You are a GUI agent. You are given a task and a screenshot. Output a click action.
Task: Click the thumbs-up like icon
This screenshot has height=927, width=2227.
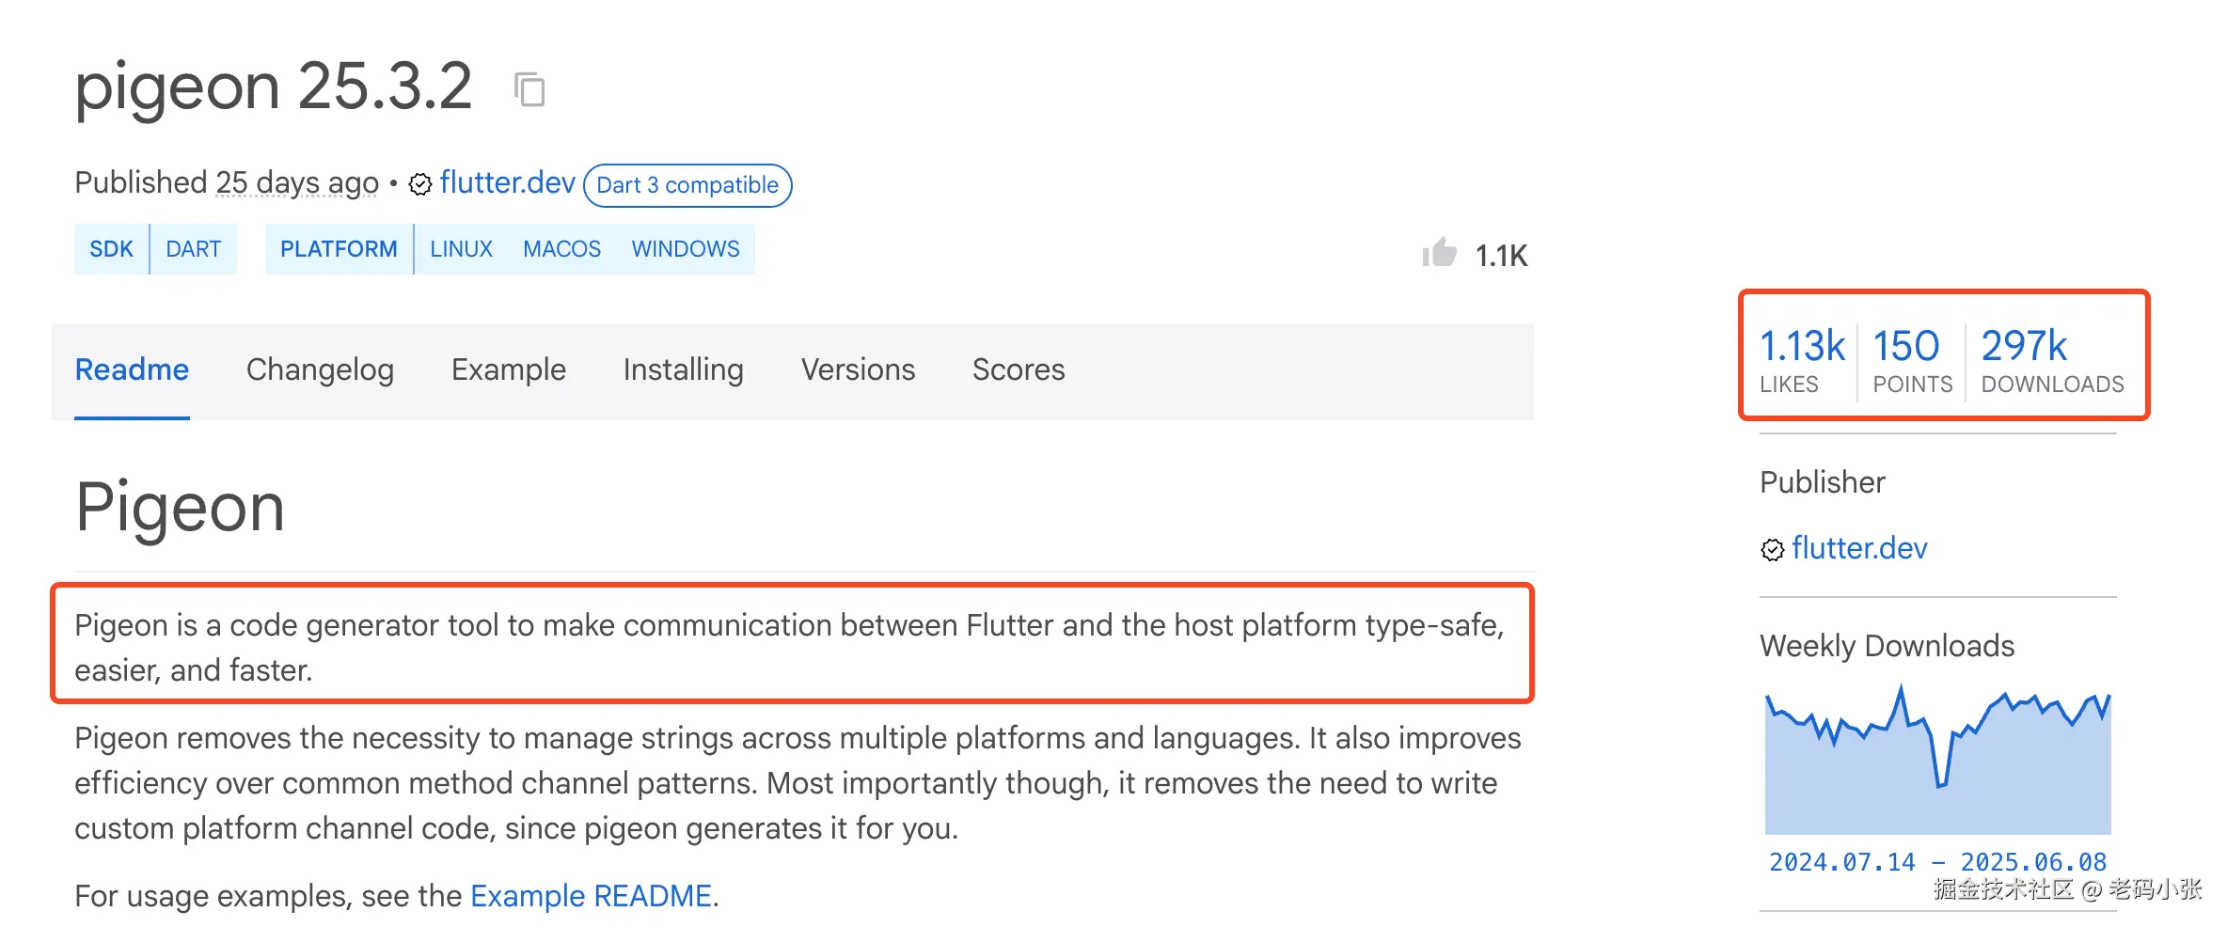click(x=1439, y=253)
